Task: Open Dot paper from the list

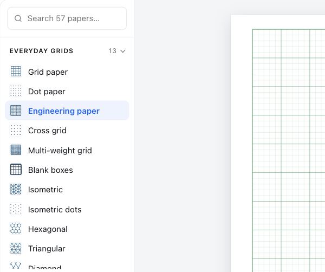Action: pos(47,92)
